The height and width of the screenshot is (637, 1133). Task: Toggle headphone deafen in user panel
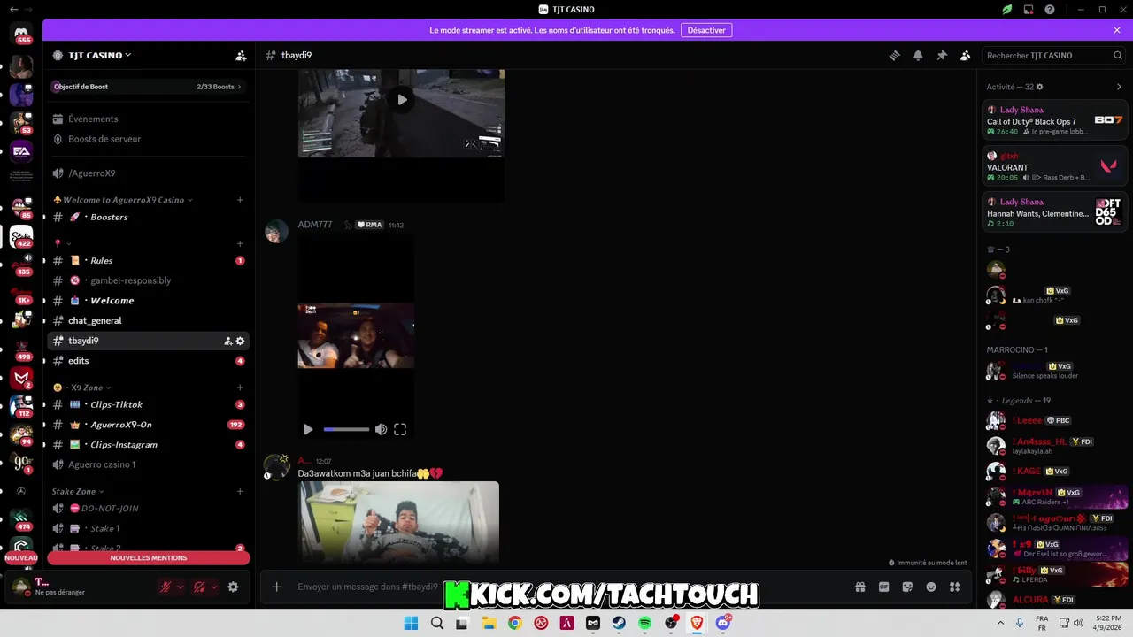tap(199, 587)
